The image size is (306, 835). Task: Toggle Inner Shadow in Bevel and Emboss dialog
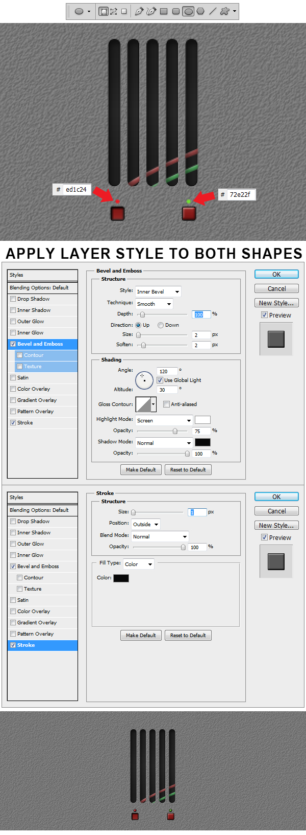pos(13,310)
